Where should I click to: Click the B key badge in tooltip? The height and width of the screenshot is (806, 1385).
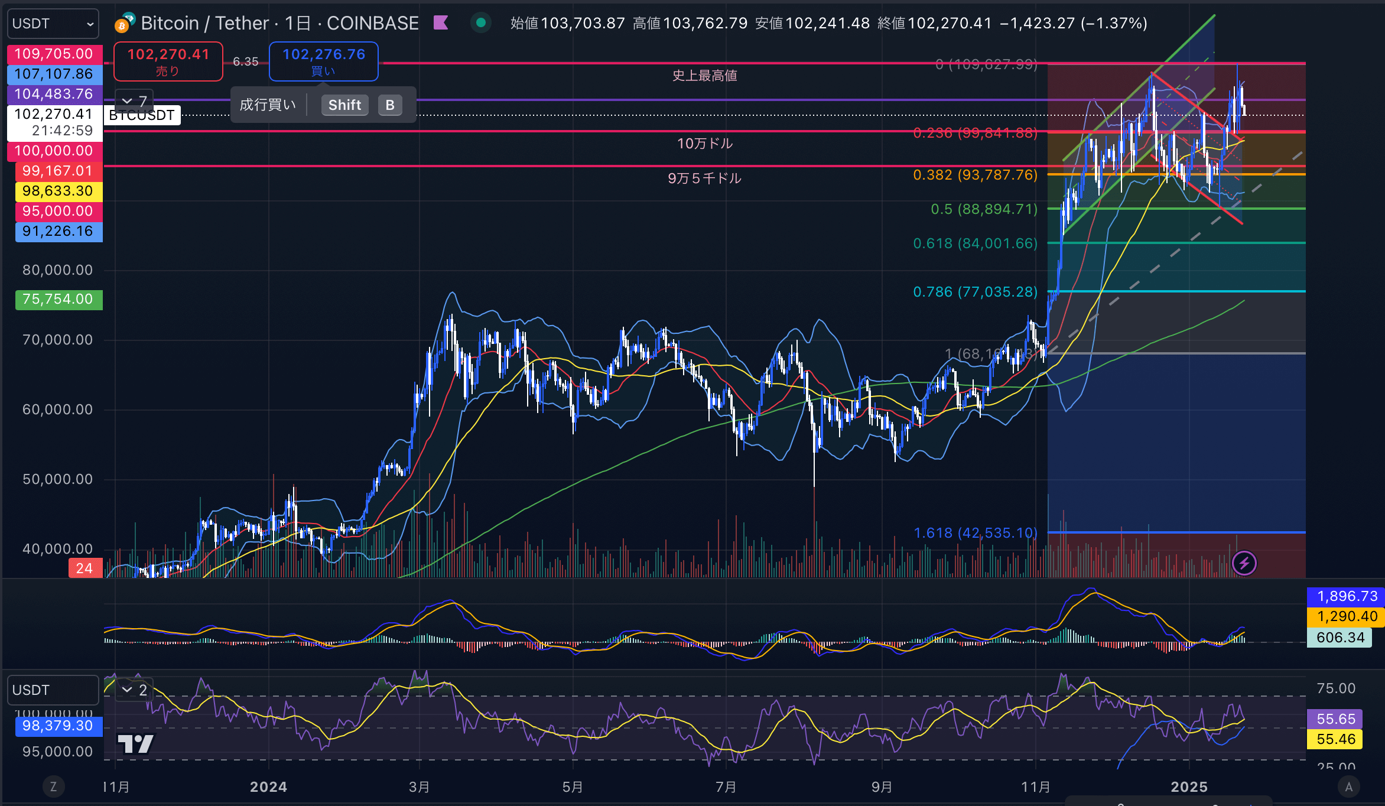tap(390, 105)
